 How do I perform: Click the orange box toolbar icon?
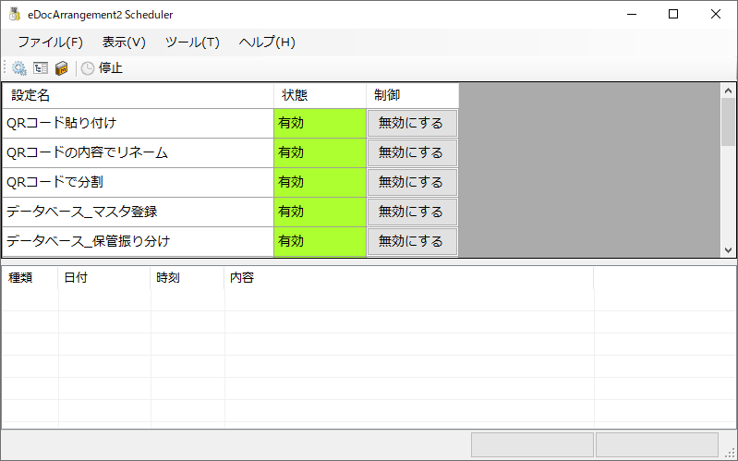[x=62, y=67]
